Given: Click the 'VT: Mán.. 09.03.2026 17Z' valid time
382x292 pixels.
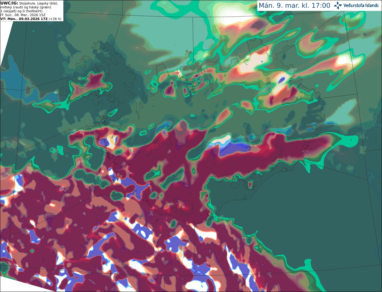Looking at the screenshot, I should pyautogui.click(x=24, y=19).
